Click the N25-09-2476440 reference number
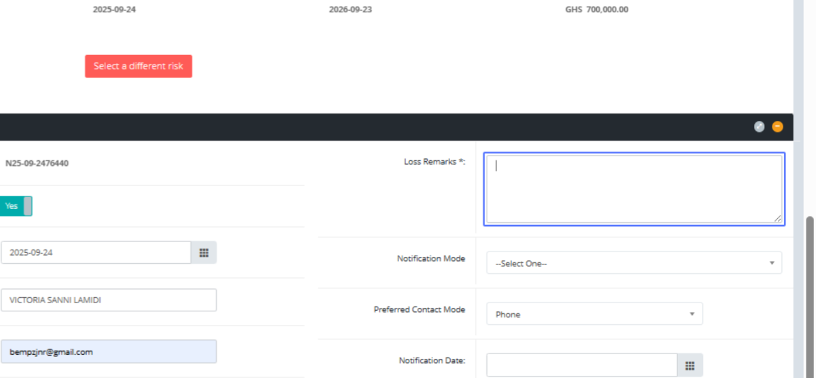This screenshot has height=378, width=816. click(x=37, y=163)
